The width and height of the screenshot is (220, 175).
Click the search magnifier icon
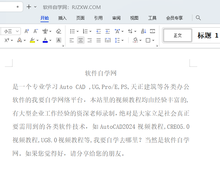pyautogui.click(x=198, y=18)
